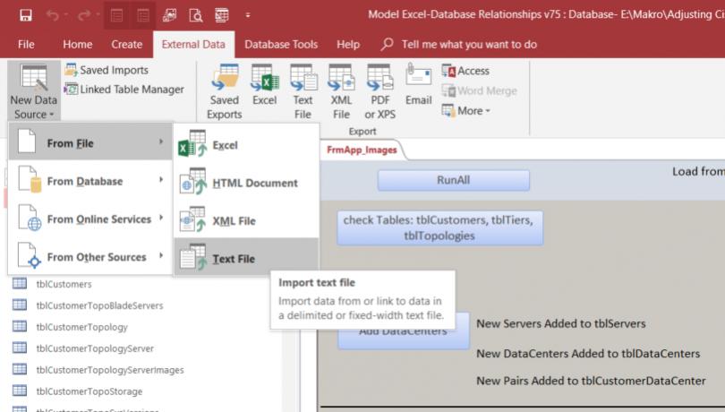Click New Pairs Added to tblCustomerDataCenter label

(591, 381)
